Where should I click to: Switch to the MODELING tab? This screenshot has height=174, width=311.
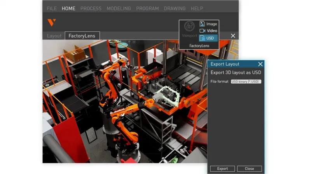point(119,9)
